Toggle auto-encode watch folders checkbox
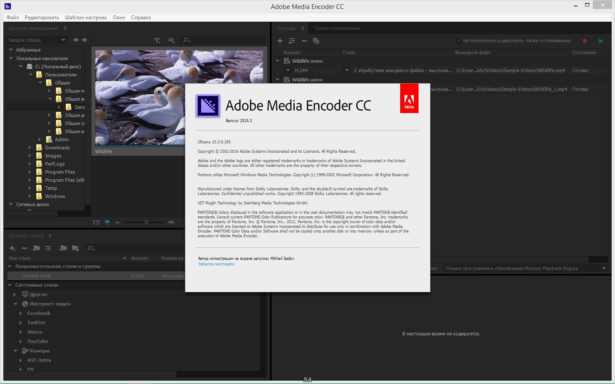 coord(459,41)
